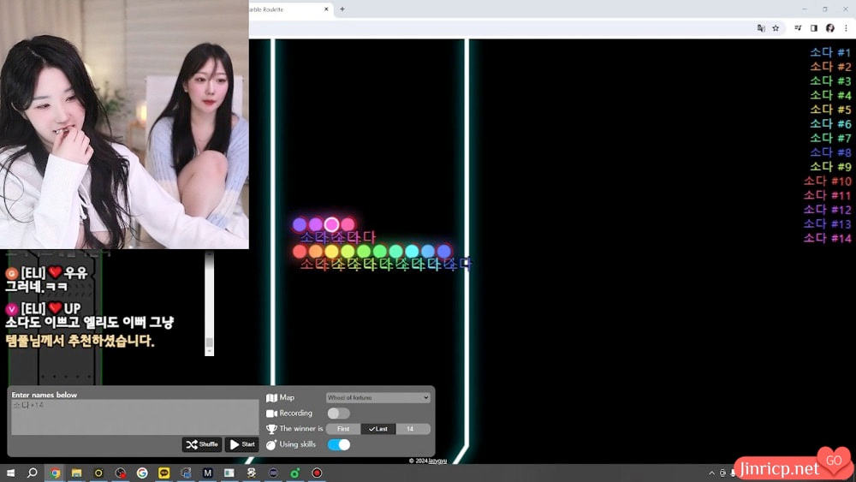This screenshot has height=482, width=856.
Task: Click the Chrome profile avatar icon
Action: click(830, 28)
